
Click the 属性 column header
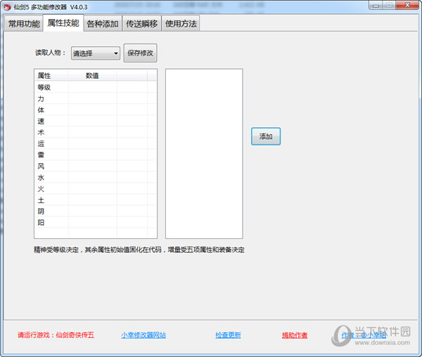51,75
